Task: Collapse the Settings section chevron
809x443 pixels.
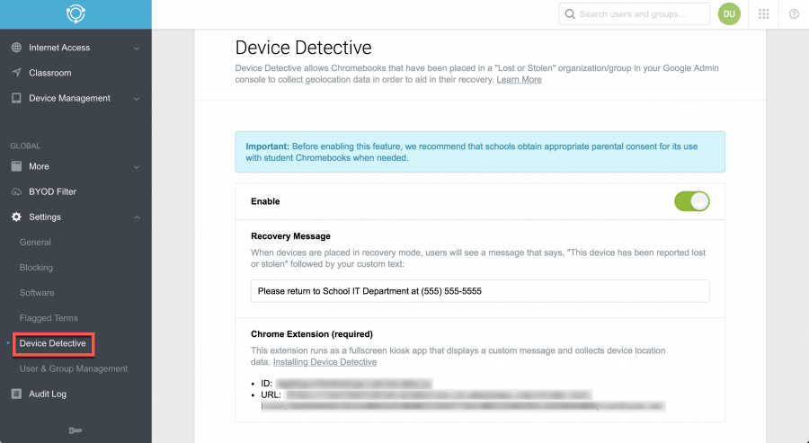Action: pyautogui.click(x=137, y=217)
